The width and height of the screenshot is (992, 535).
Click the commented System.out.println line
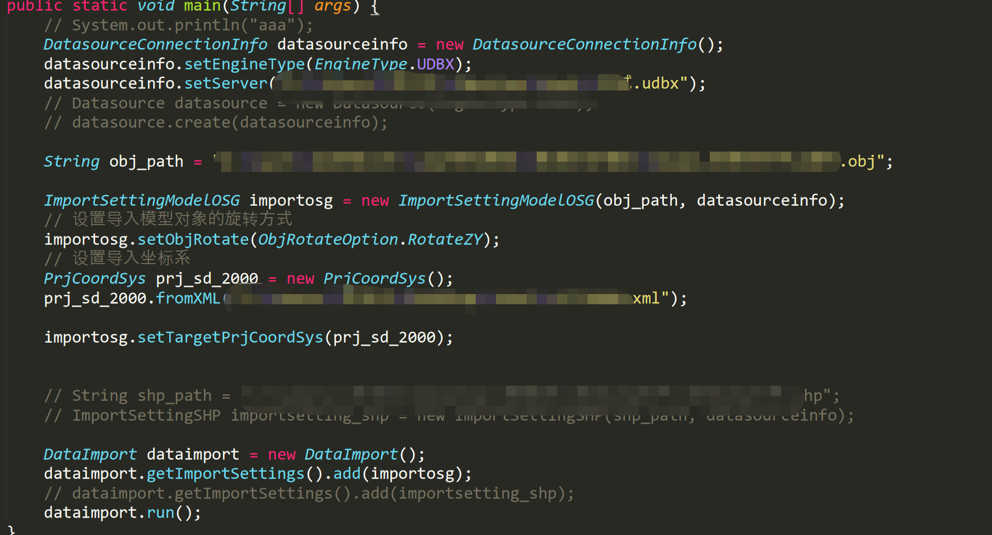(x=178, y=25)
